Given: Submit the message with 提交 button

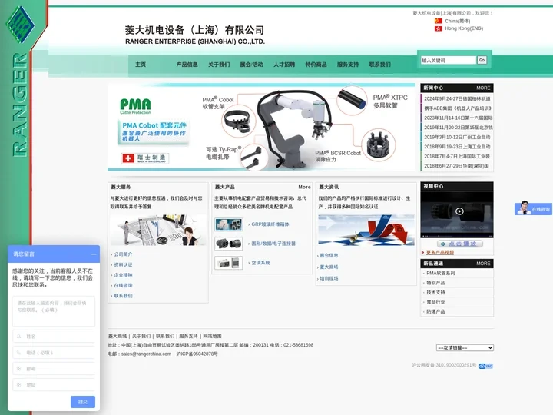Looking at the screenshot, I should click(x=82, y=402).
